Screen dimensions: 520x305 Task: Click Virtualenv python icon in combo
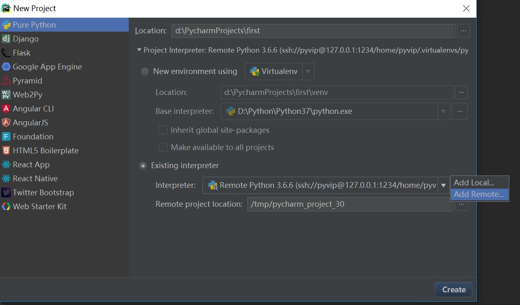(255, 72)
